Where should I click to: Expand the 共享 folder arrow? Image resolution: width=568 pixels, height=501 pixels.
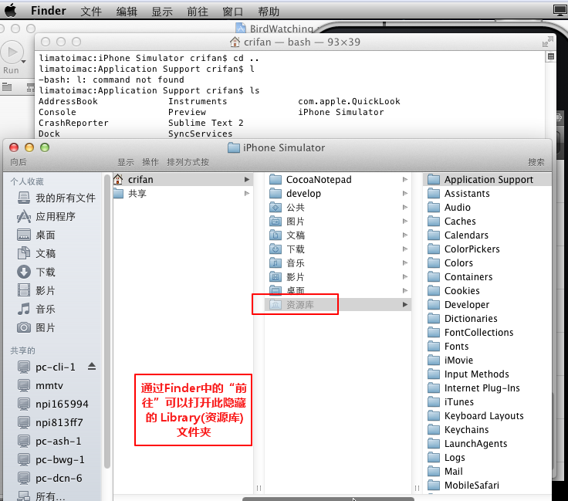(x=247, y=194)
